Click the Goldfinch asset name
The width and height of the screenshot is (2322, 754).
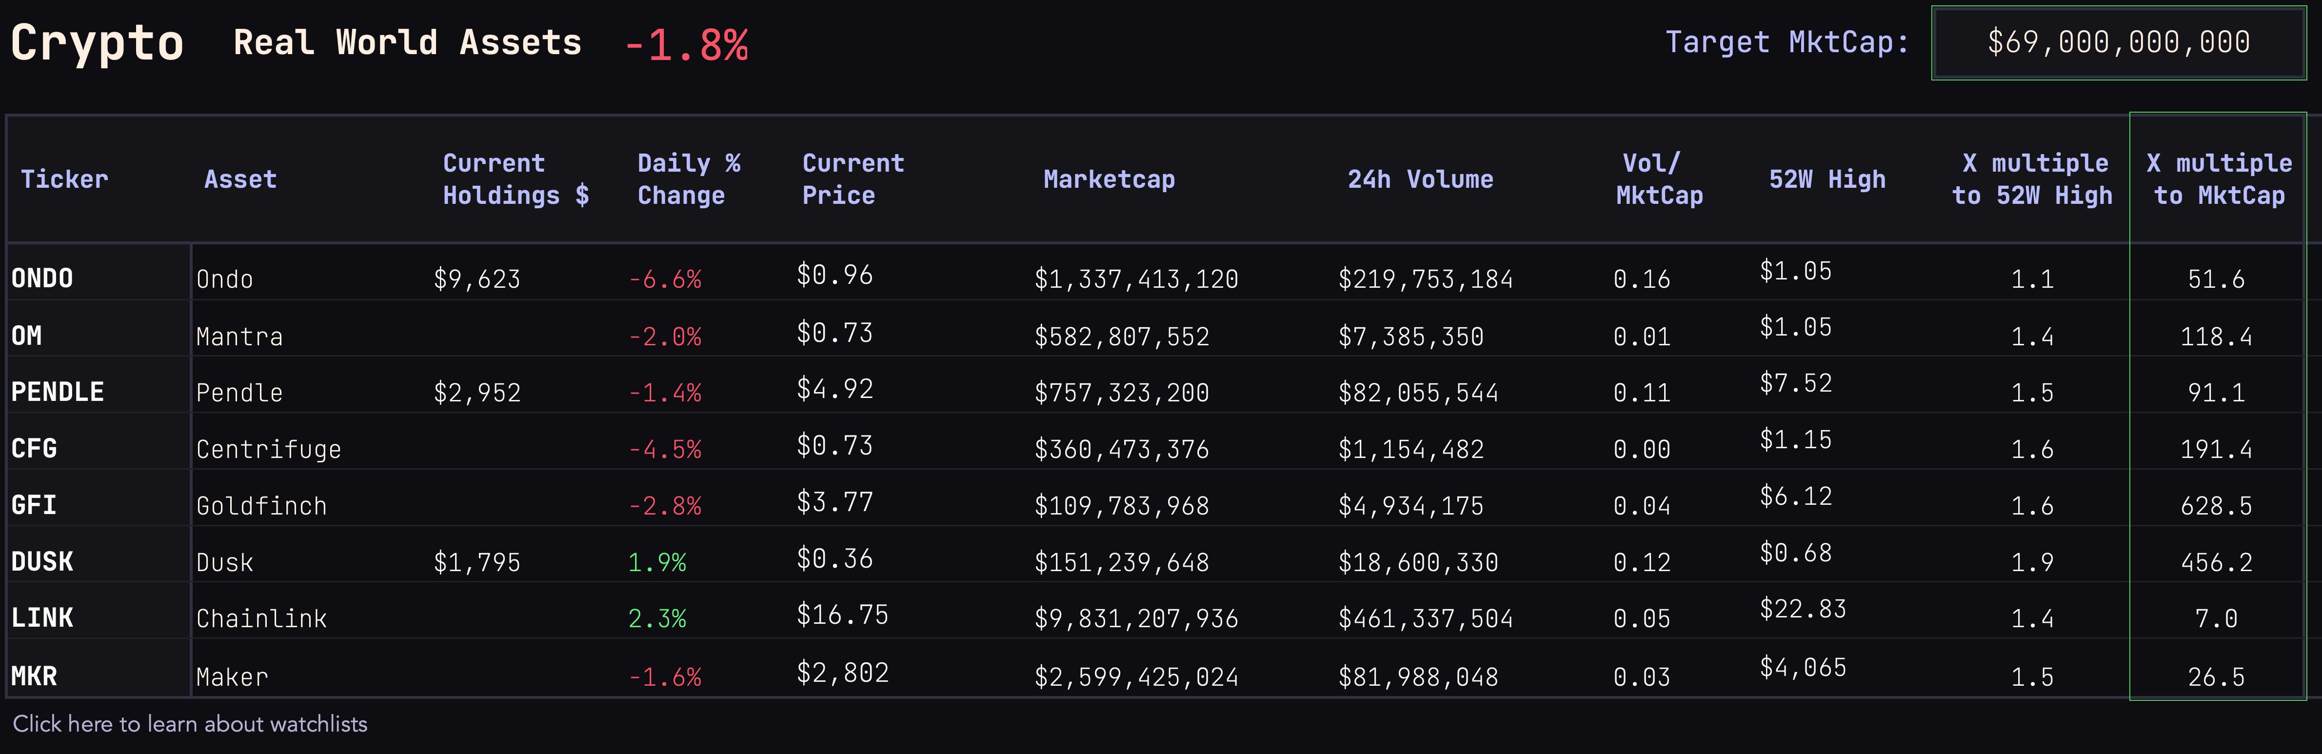261,506
